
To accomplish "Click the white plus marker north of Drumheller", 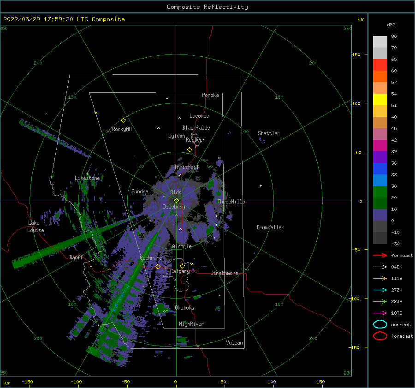I will coord(261,185).
